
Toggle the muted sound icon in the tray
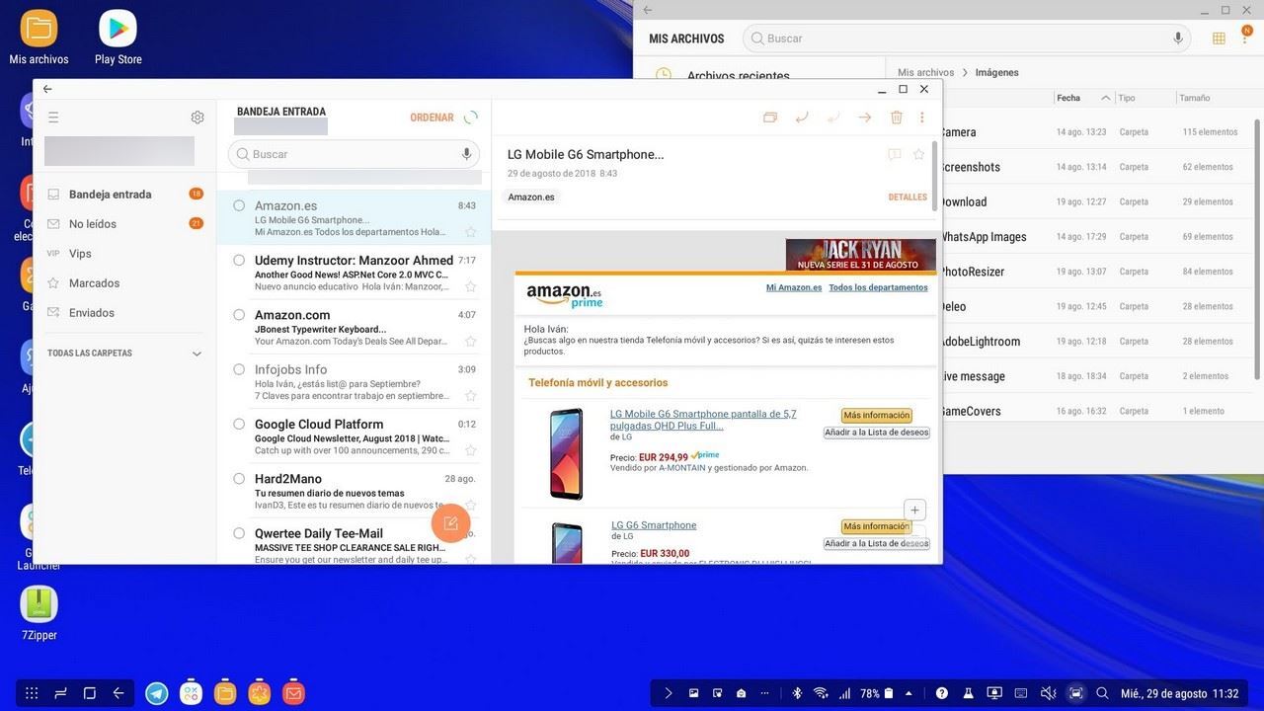(1049, 693)
